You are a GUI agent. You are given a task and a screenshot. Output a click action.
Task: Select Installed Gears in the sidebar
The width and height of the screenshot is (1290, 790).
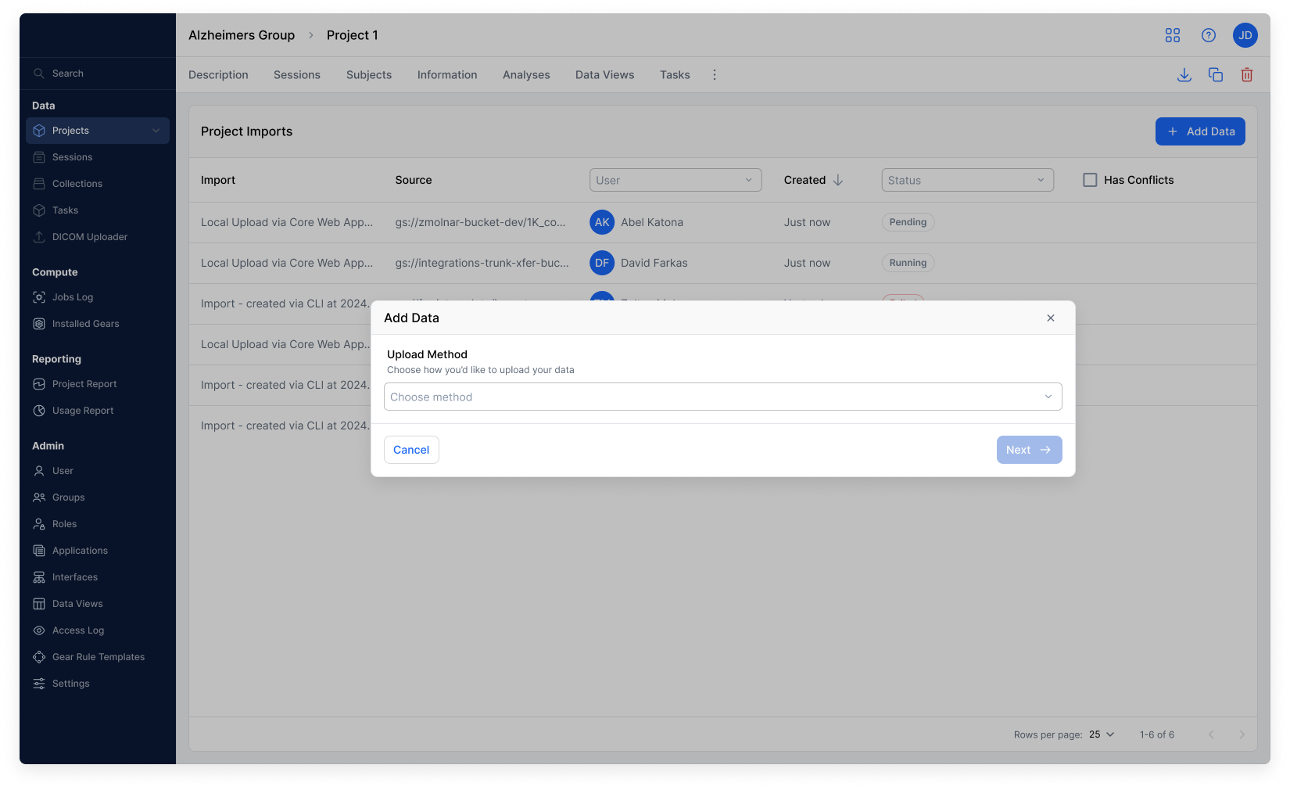point(85,323)
